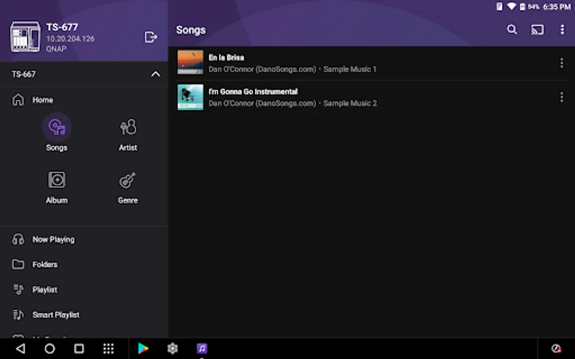This screenshot has height=359, width=575.
Task: Open Smart Playlist entry
Action: pyautogui.click(x=56, y=315)
